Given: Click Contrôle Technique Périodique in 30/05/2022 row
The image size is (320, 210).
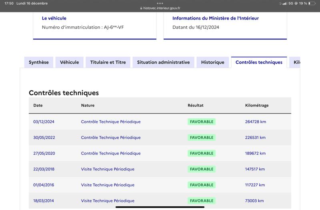Looking at the screenshot, I should (111, 138).
